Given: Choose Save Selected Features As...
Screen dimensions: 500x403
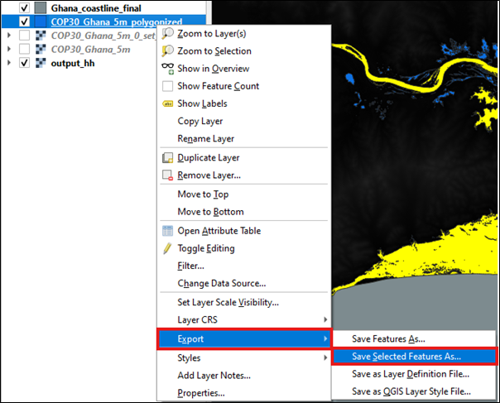Looking at the screenshot, I should click(414, 356).
